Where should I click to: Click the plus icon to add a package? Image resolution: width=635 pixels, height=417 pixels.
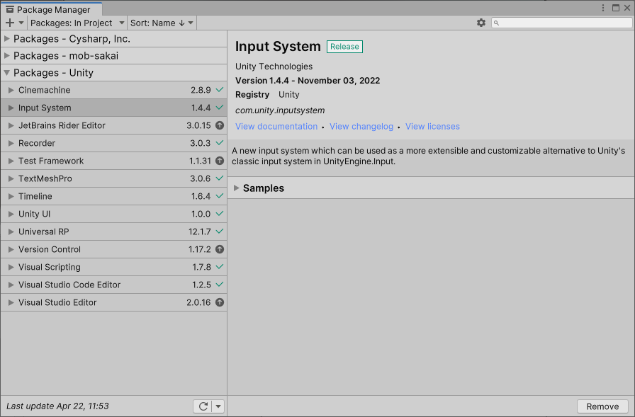point(10,23)
